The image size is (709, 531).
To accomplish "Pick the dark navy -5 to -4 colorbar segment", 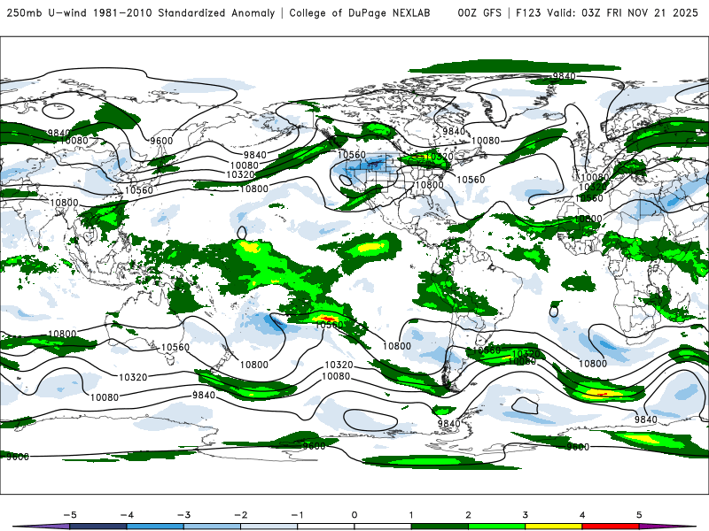I will pos(98,527).
